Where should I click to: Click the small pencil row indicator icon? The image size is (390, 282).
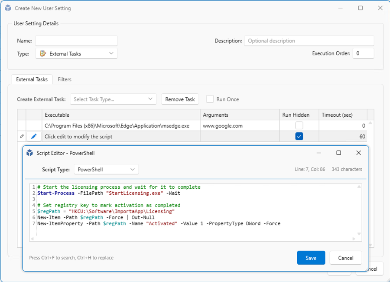[22, 137]
